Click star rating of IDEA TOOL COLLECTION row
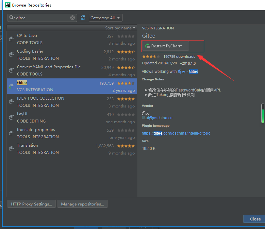265x229 pixels. coord(126,99)
